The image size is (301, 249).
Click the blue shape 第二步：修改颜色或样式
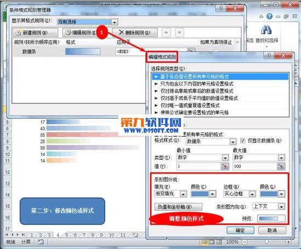pyautogui.click(x=63, y=211)
